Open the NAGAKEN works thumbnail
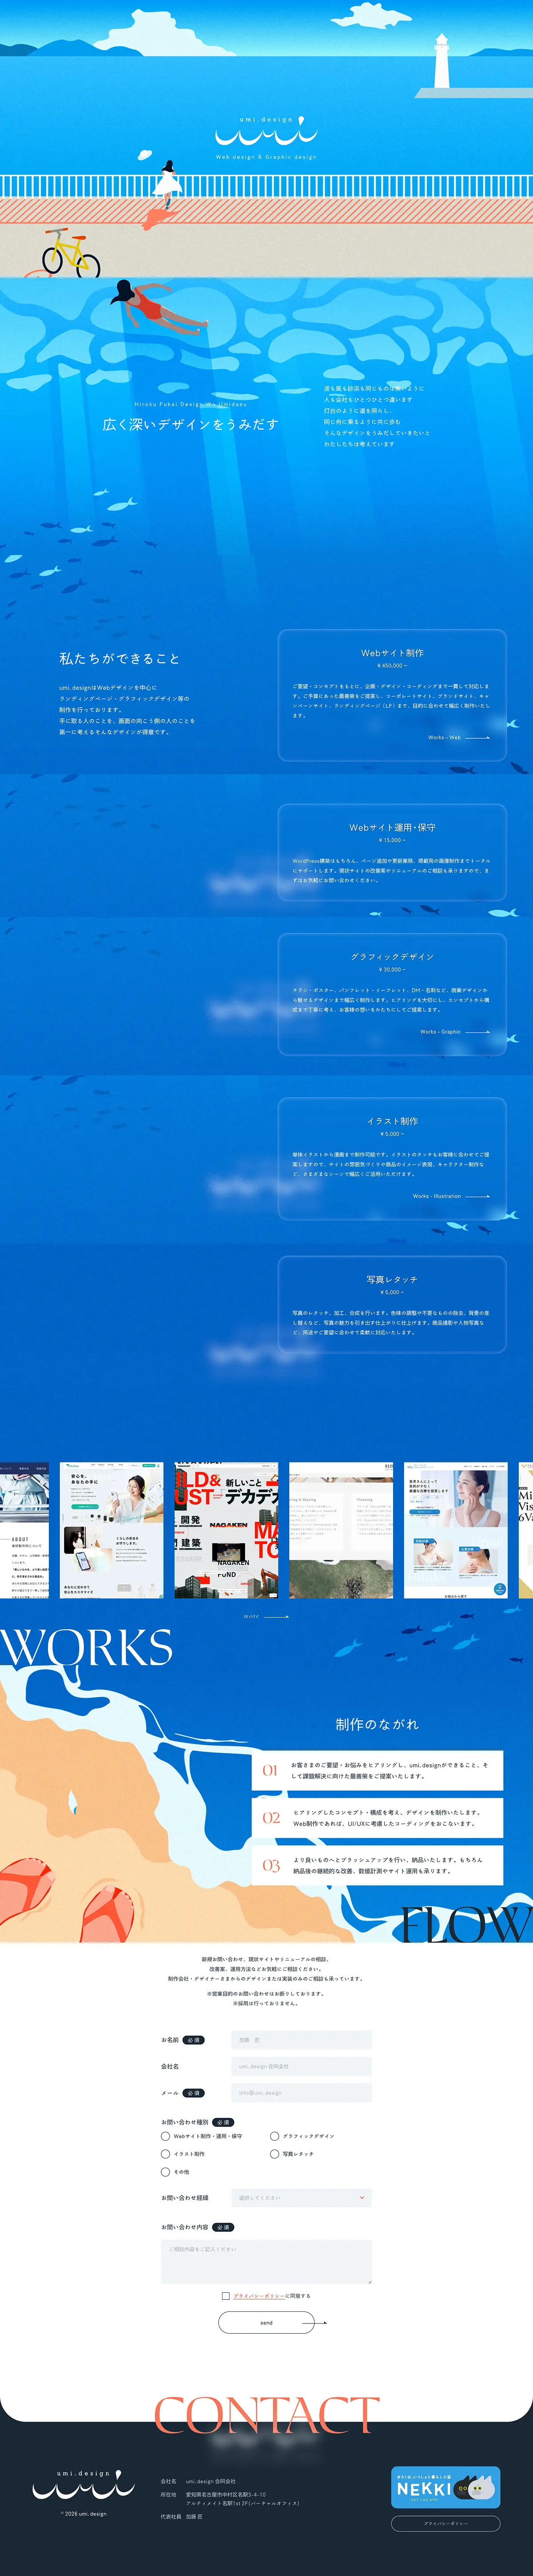Viewport: 533px width, 2576px height. coord(227,1530)
